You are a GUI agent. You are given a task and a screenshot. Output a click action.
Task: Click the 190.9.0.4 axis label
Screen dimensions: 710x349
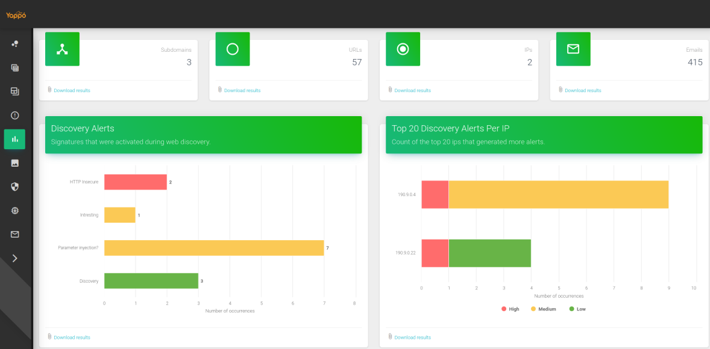point(407,195)
